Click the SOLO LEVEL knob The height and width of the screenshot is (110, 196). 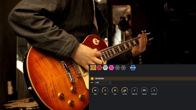(154, 90)
